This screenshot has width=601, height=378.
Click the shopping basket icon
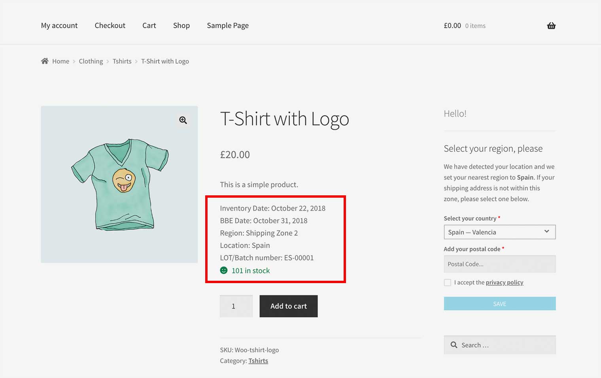click(551, 26)
